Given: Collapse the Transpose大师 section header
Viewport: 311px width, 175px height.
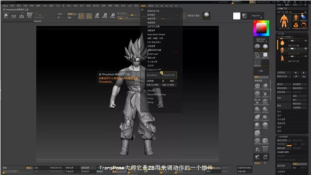Looking at the screenshot, I should [154, 69].
